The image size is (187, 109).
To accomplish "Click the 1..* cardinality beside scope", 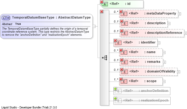I will [116, 79].
